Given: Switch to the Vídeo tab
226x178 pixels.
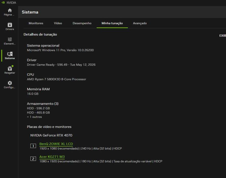Looking at the screenshot, I should click(58, 23).
